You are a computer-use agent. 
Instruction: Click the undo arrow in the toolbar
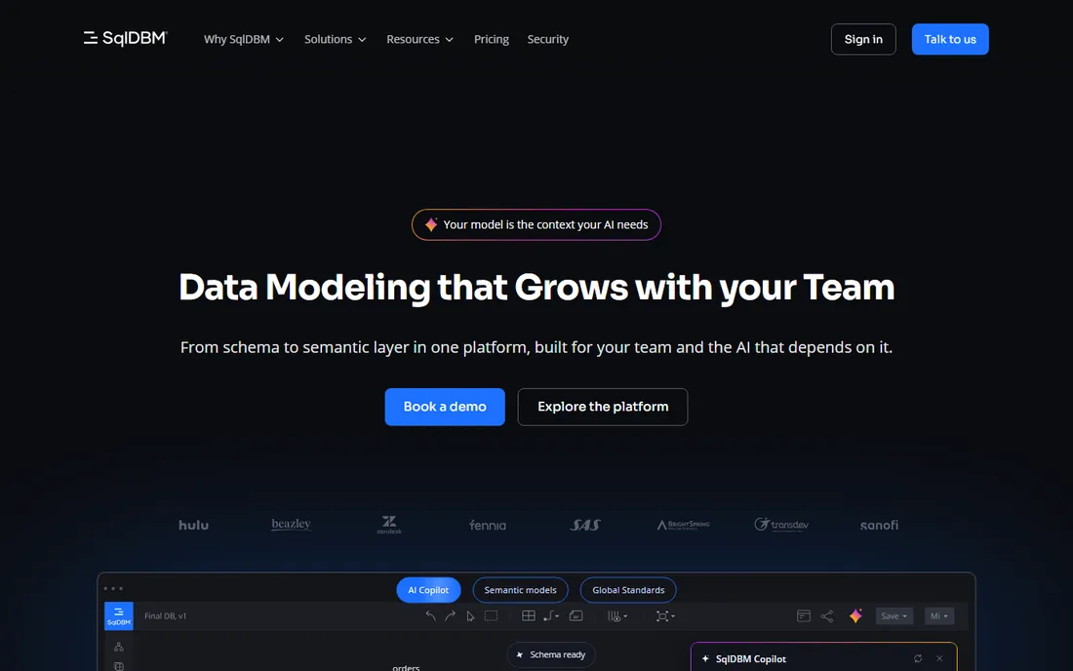click(x=430, y=615)
